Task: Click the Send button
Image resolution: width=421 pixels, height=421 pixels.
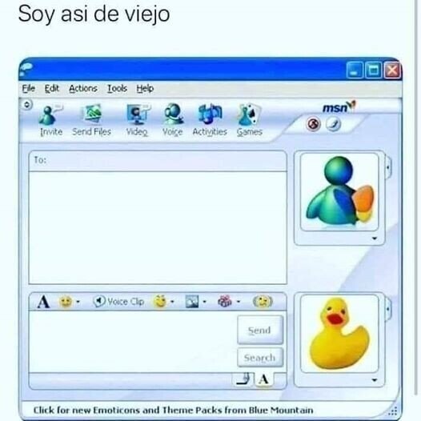Action: click(260, 330)
